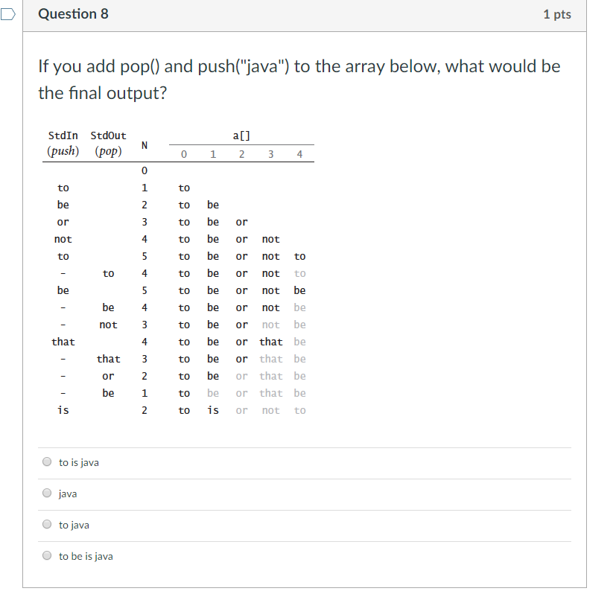
Task: Click the a[] table header
Action: click(x=241, y=135)
